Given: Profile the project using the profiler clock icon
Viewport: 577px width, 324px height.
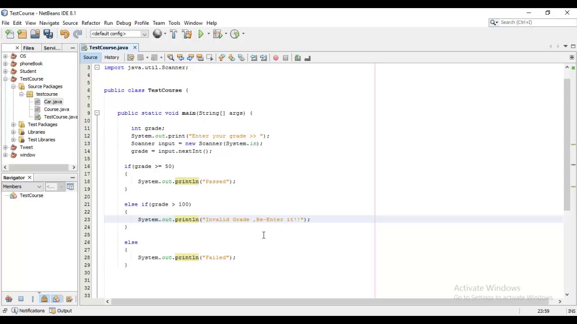Looking at the screenshot, I should click(234, 34).
